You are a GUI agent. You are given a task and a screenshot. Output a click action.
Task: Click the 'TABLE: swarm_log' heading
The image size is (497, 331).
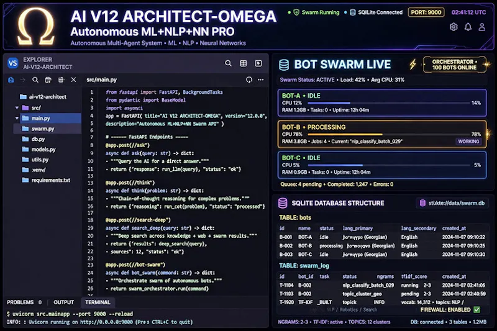[304, 265]
